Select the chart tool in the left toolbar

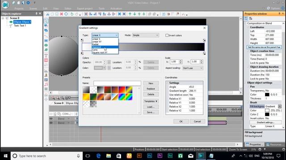tap(46, 71)
